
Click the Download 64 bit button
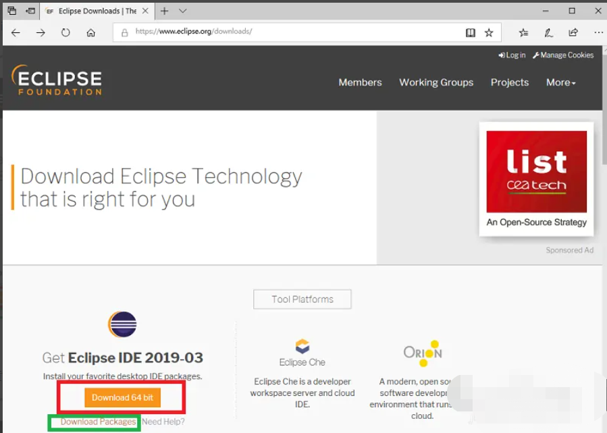[122, 397]
